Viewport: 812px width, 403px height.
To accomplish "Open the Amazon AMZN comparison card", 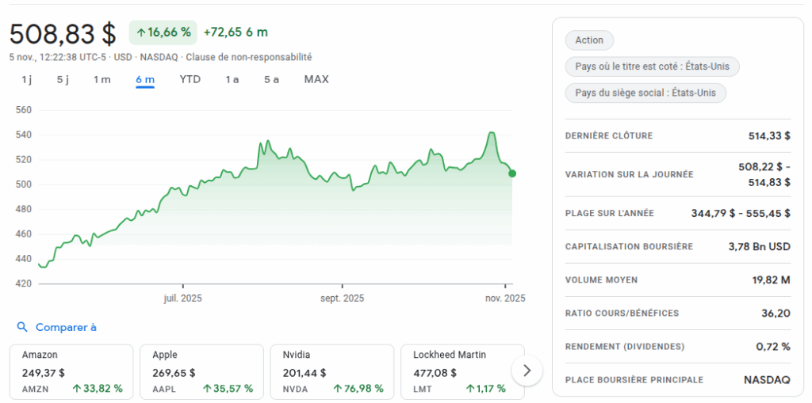I will [x=72, y=371].
